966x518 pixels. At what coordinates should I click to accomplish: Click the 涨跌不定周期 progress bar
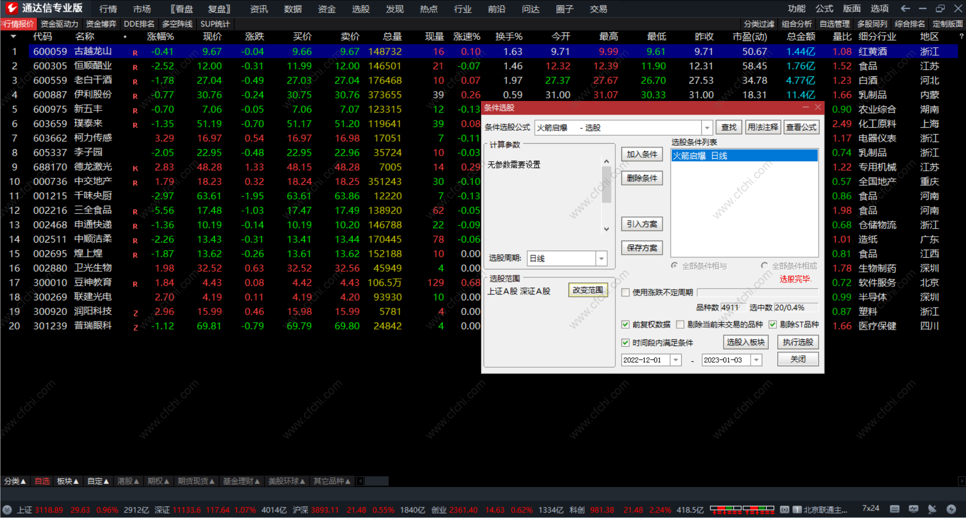click(x=758, y=292)
